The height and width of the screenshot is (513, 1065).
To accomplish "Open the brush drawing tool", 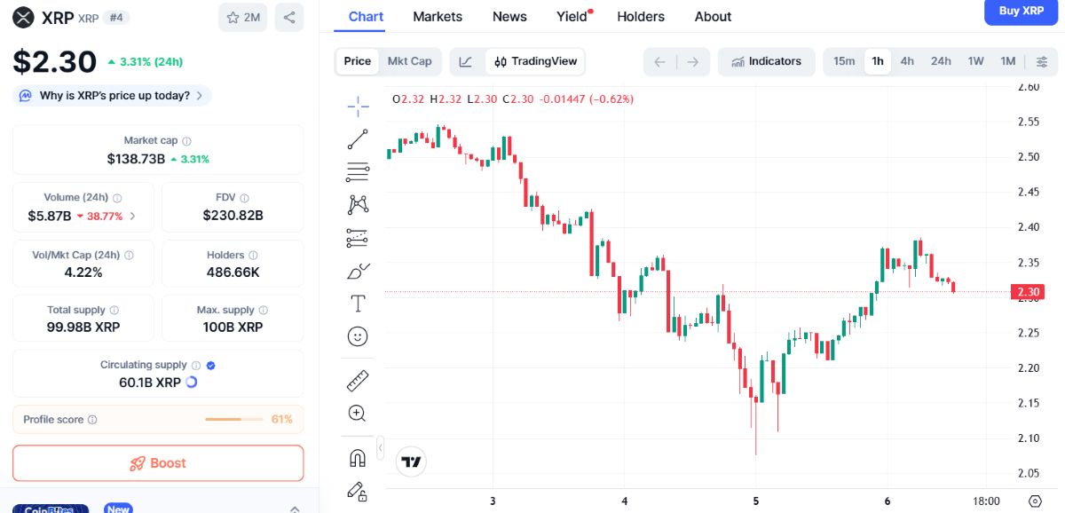I will 358,271.
